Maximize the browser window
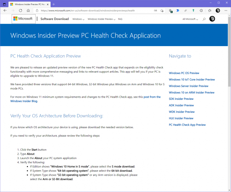Image resolution: width=231 pixels, height=192 pixels. 219,3
